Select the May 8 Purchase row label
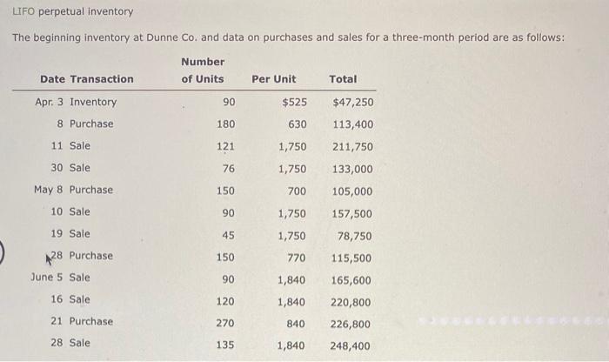 click(73, 190)
